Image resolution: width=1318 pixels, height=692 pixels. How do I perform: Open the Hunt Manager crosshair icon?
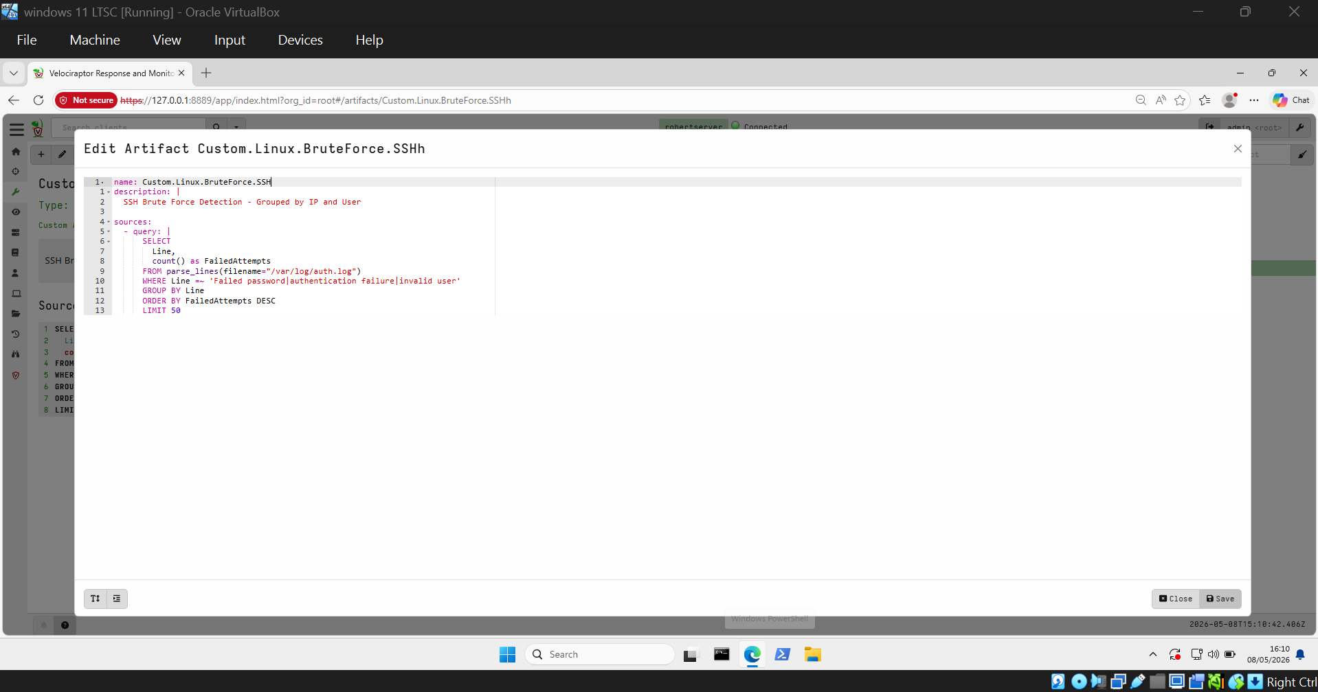coord(16,172)
